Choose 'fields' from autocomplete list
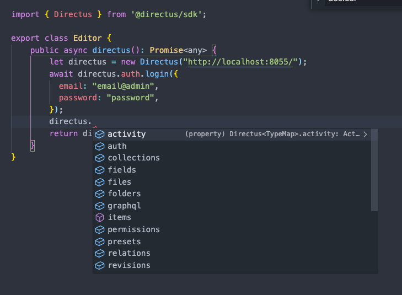Image resolution: width=402 pixels, height=295 pixels. point(232,170)
